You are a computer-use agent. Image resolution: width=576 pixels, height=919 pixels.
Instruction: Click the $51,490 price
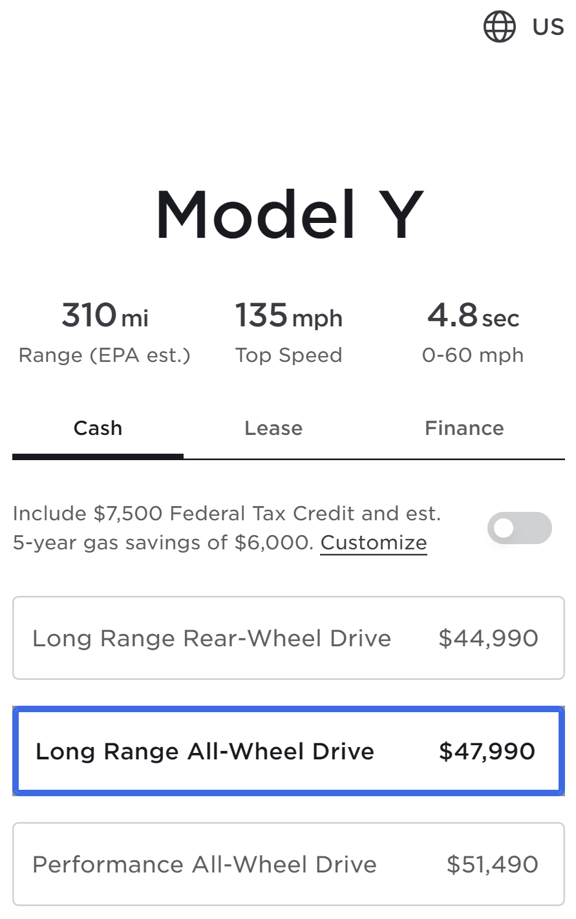point(492,865)
